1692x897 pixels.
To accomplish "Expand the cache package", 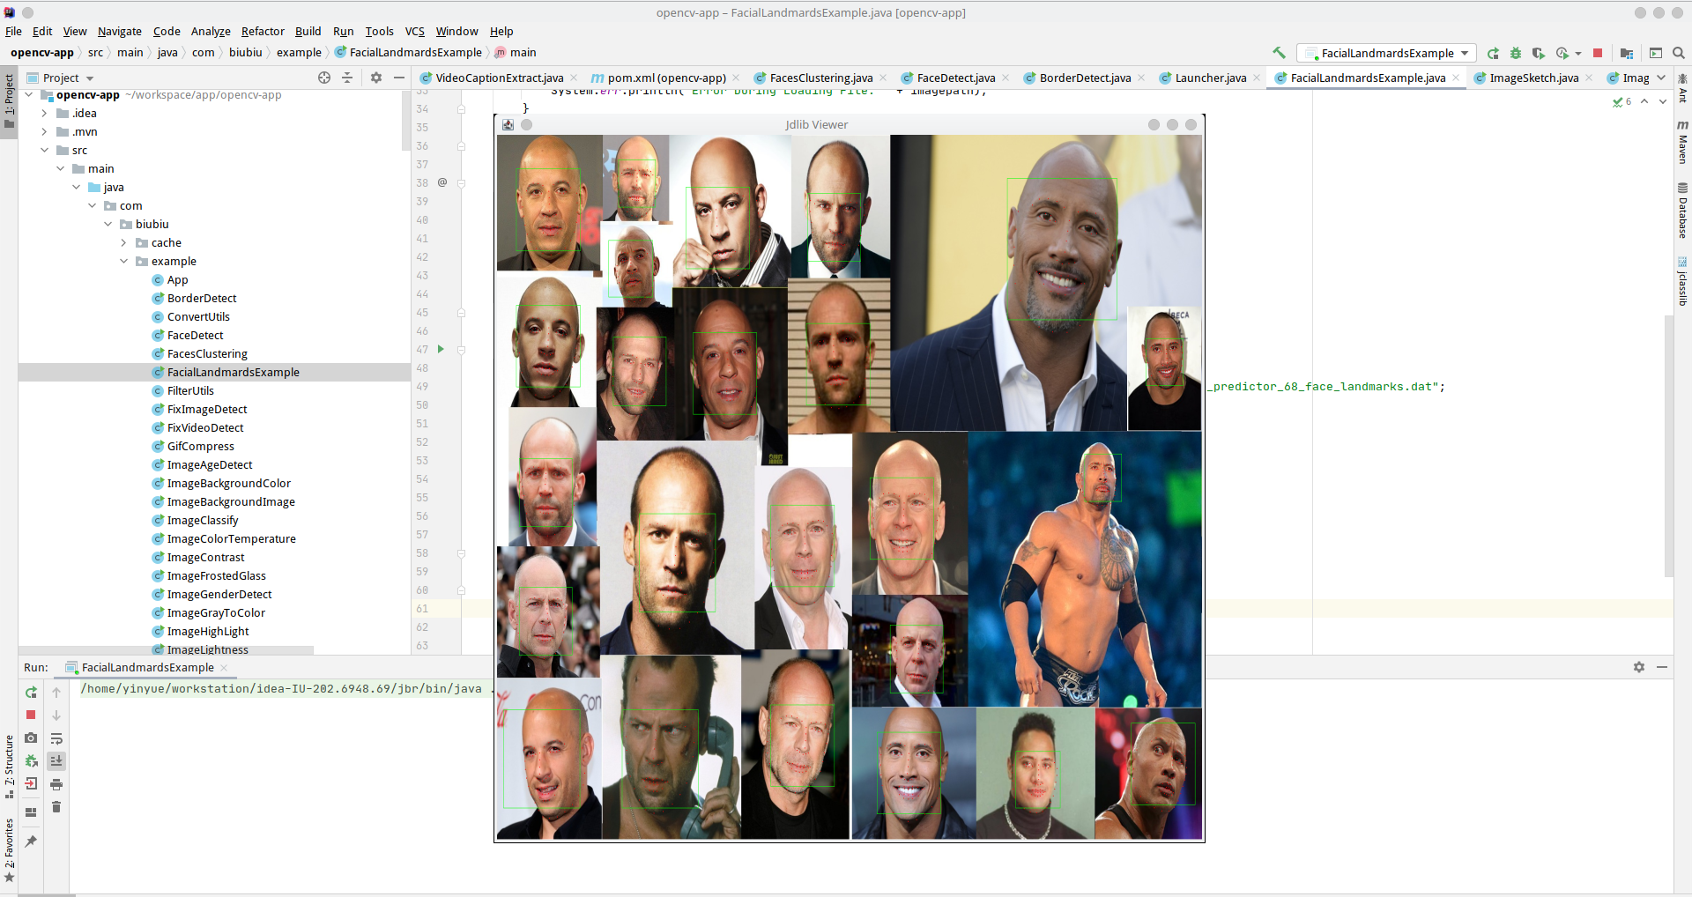I will (x=123, y=242).
